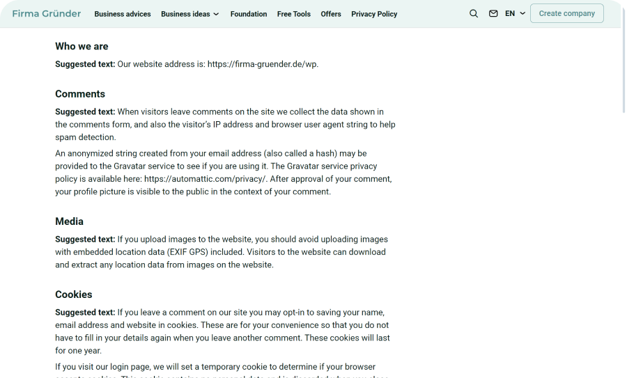Open the Offers menu item
Screen dimensions: 627x378
pyautogui.click(x=331, y=14)
